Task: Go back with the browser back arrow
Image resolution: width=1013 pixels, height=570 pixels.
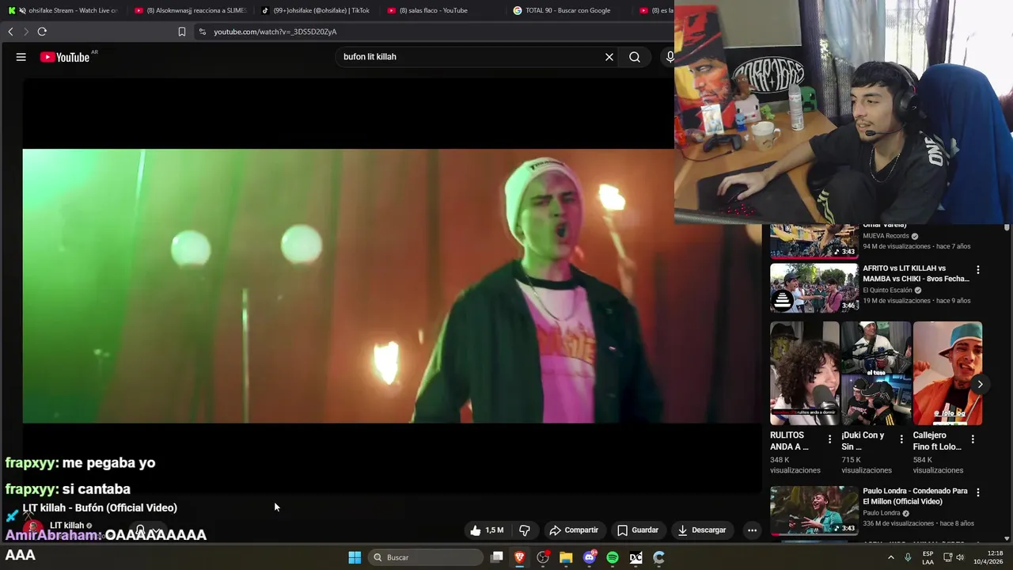Action: point(10,32)
